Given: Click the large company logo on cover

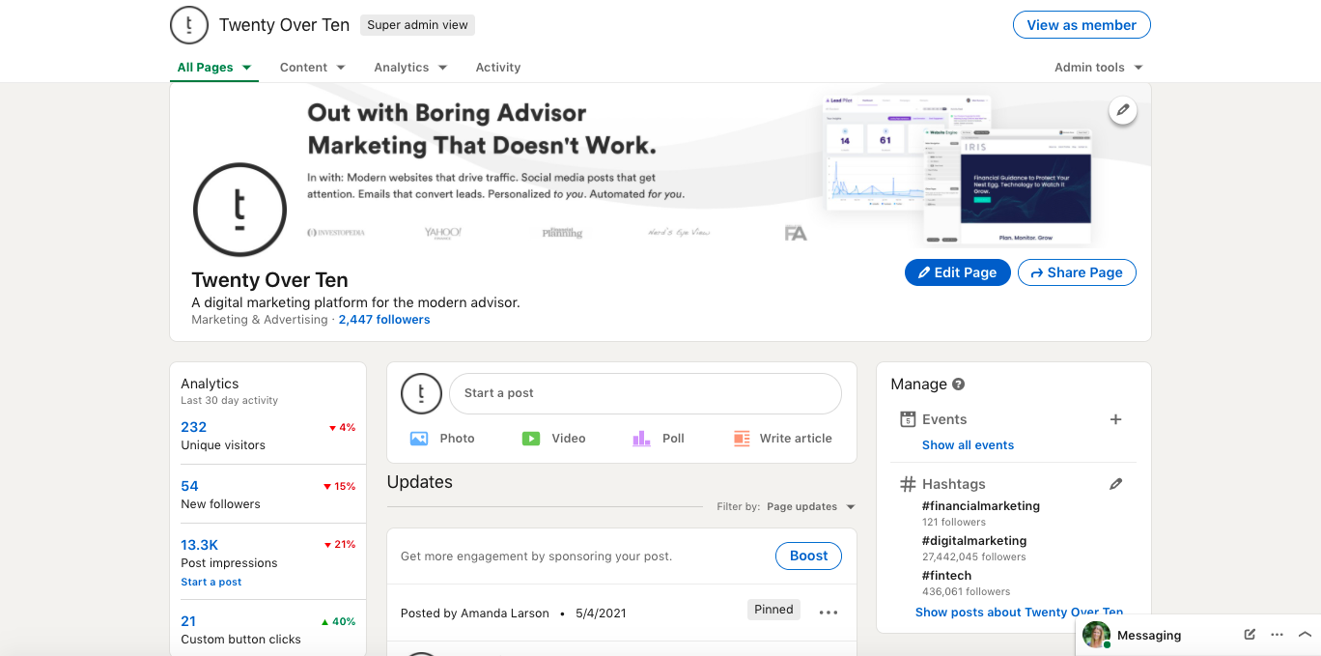Looking at the screenshot, I should (x=239, y=210).
